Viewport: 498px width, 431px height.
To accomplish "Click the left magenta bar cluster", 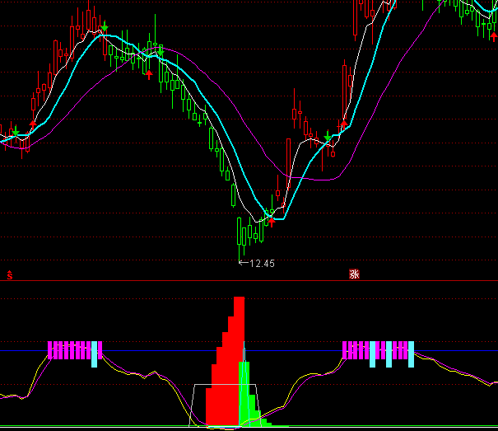I will 70,349.
